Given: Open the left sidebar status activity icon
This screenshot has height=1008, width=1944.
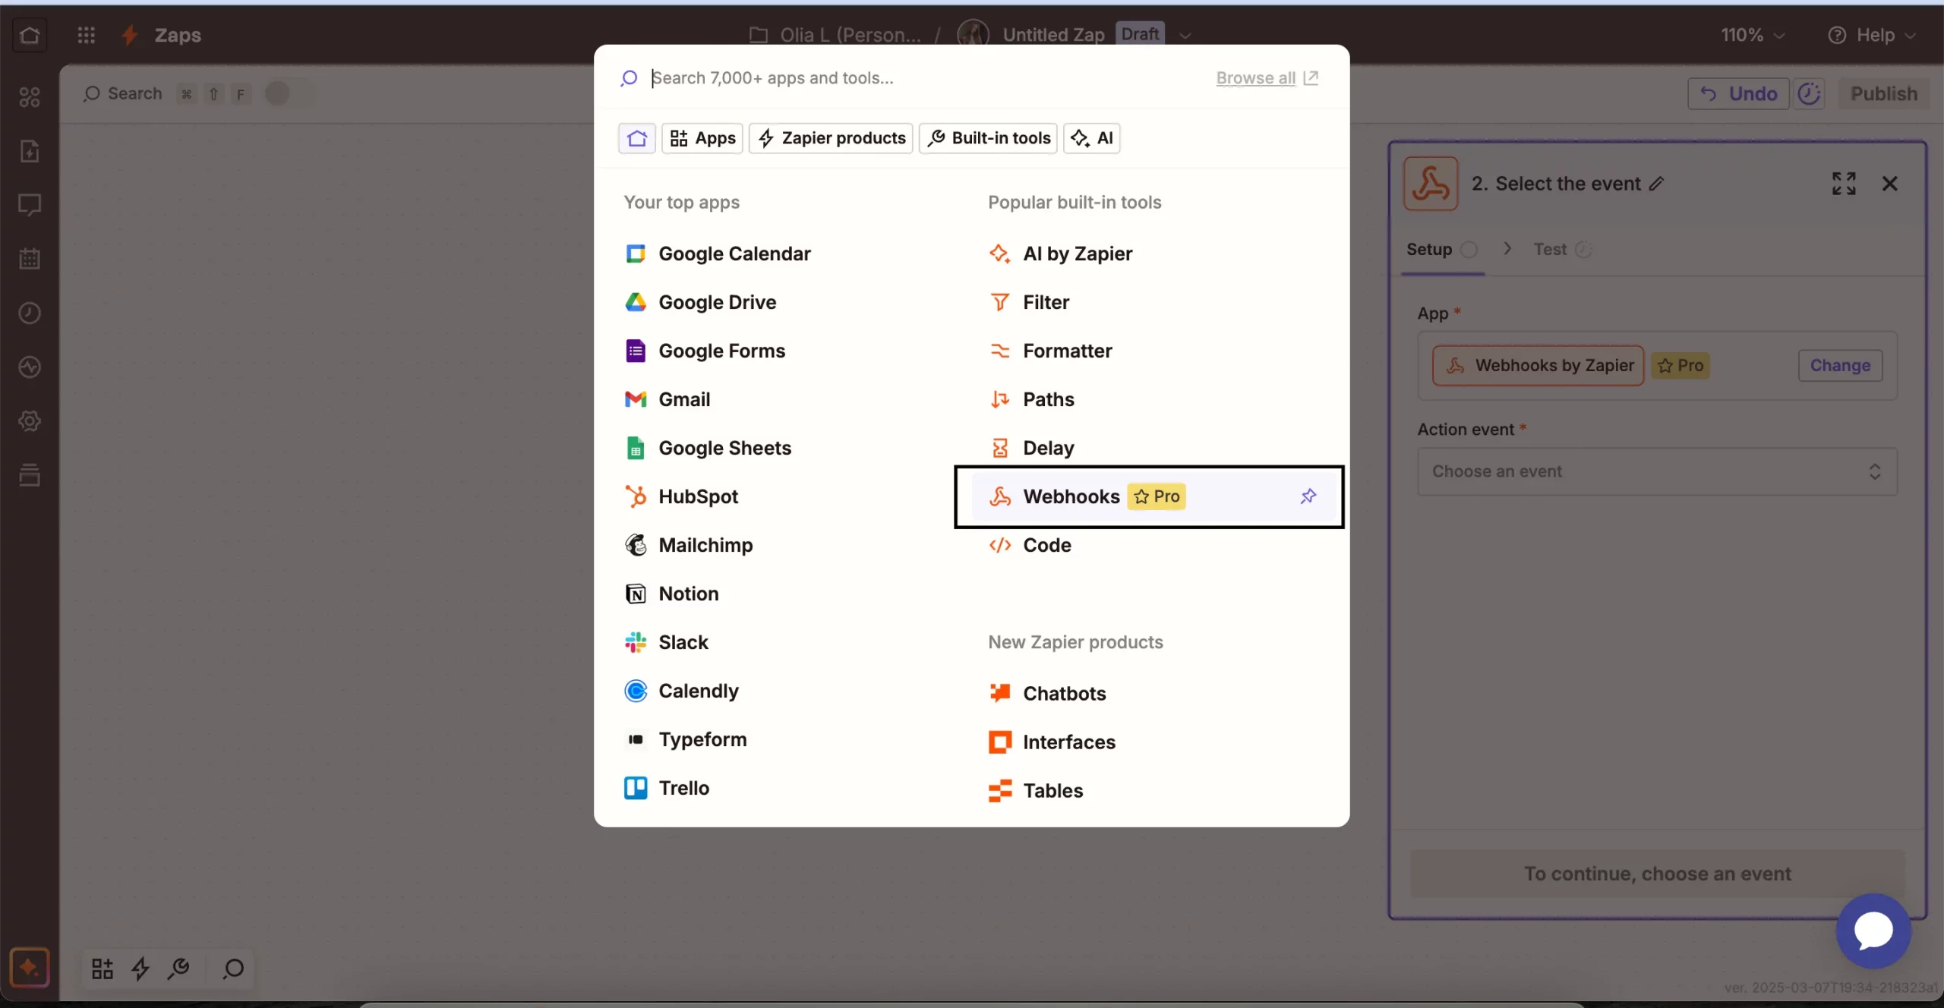Looking at the screenshot, I should (30, 367).
